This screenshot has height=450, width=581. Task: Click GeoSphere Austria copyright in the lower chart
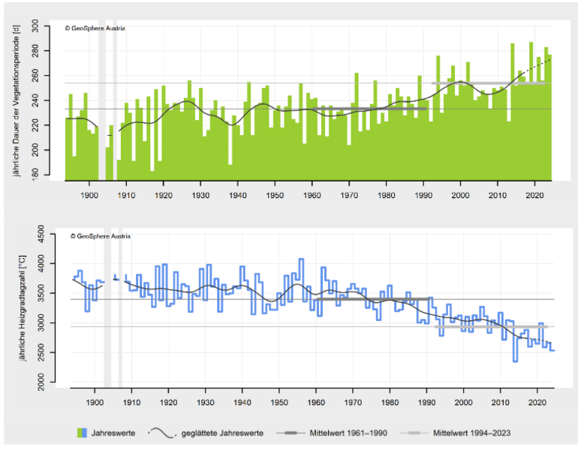click(x=100, y=235)
